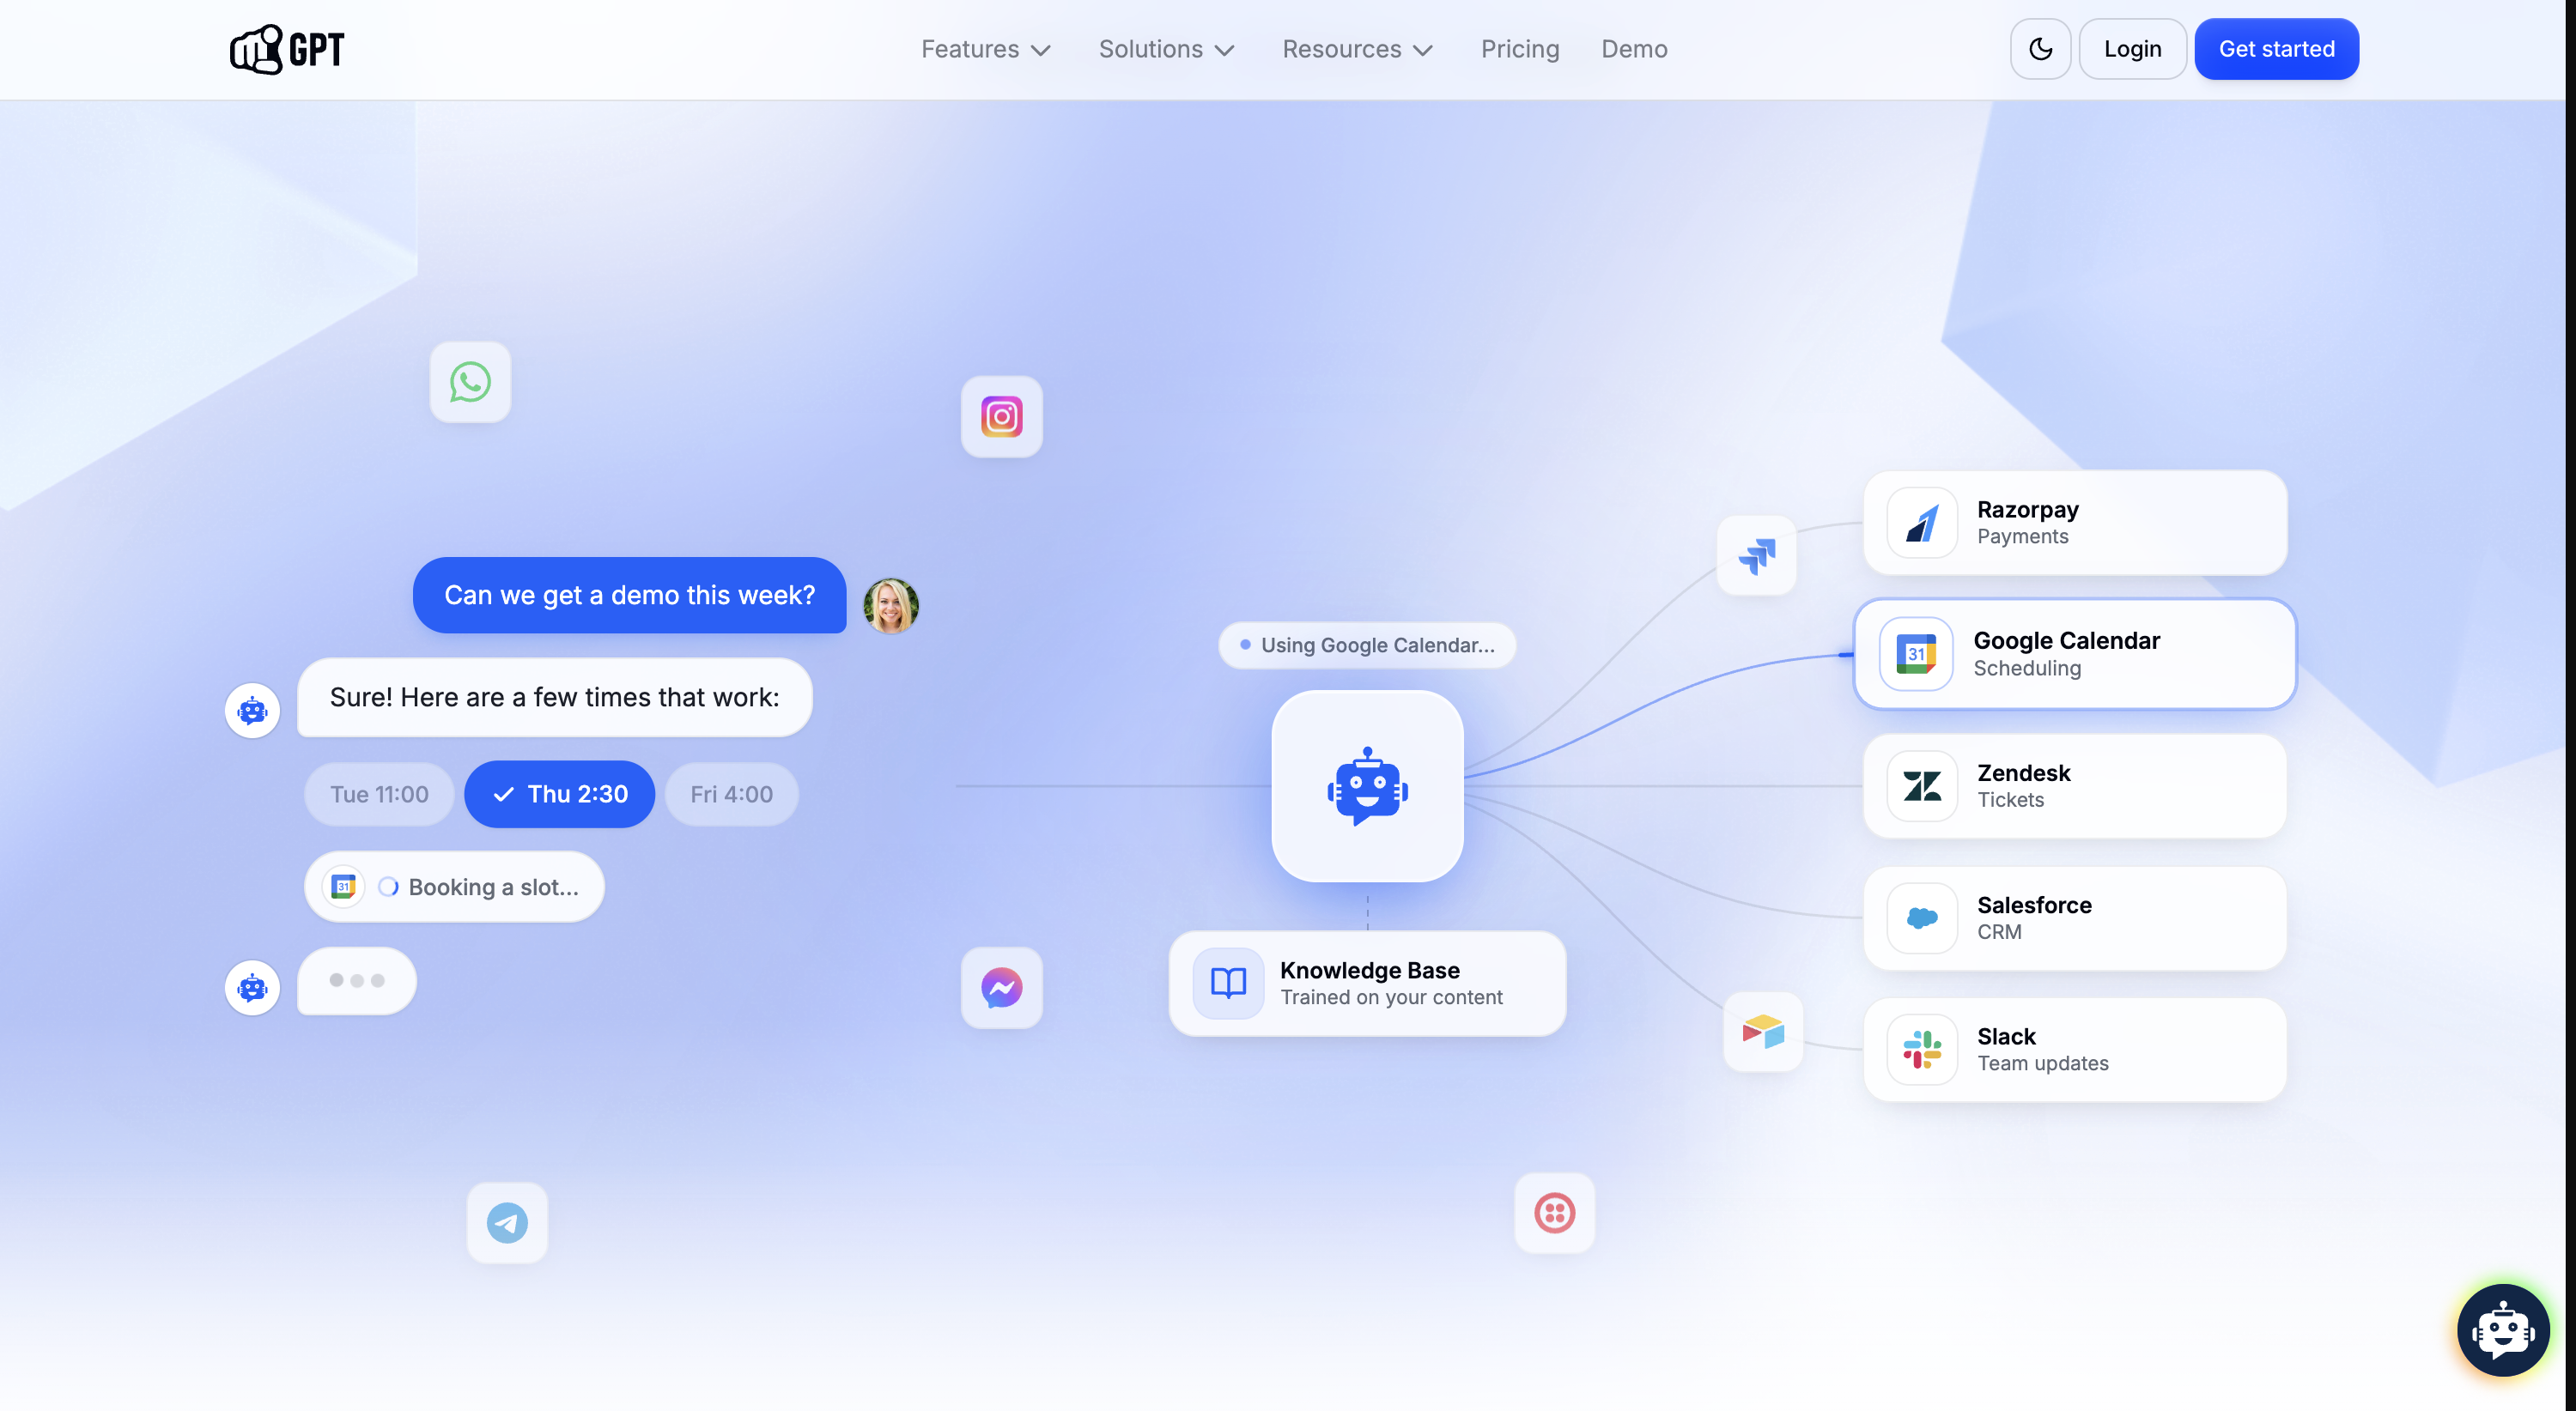Click the 'Using Google Calendar...' status pill
The height and width of the screenshot is (1411, 2576).
point(1367,645)
